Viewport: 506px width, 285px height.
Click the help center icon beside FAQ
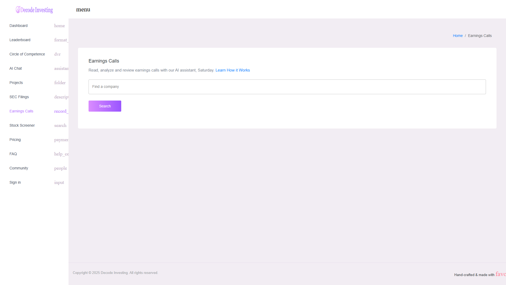(61, 154)
